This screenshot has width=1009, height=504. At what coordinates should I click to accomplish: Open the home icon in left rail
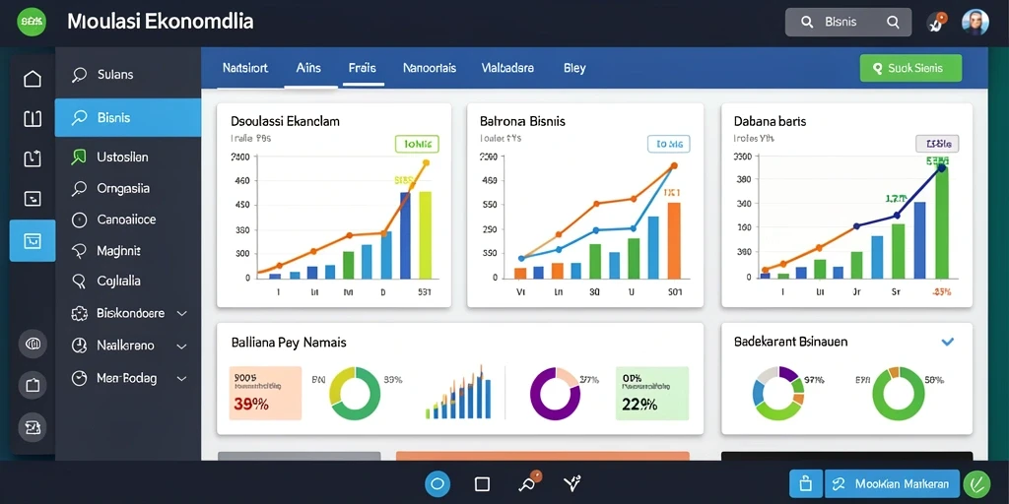tap(33, 79)
